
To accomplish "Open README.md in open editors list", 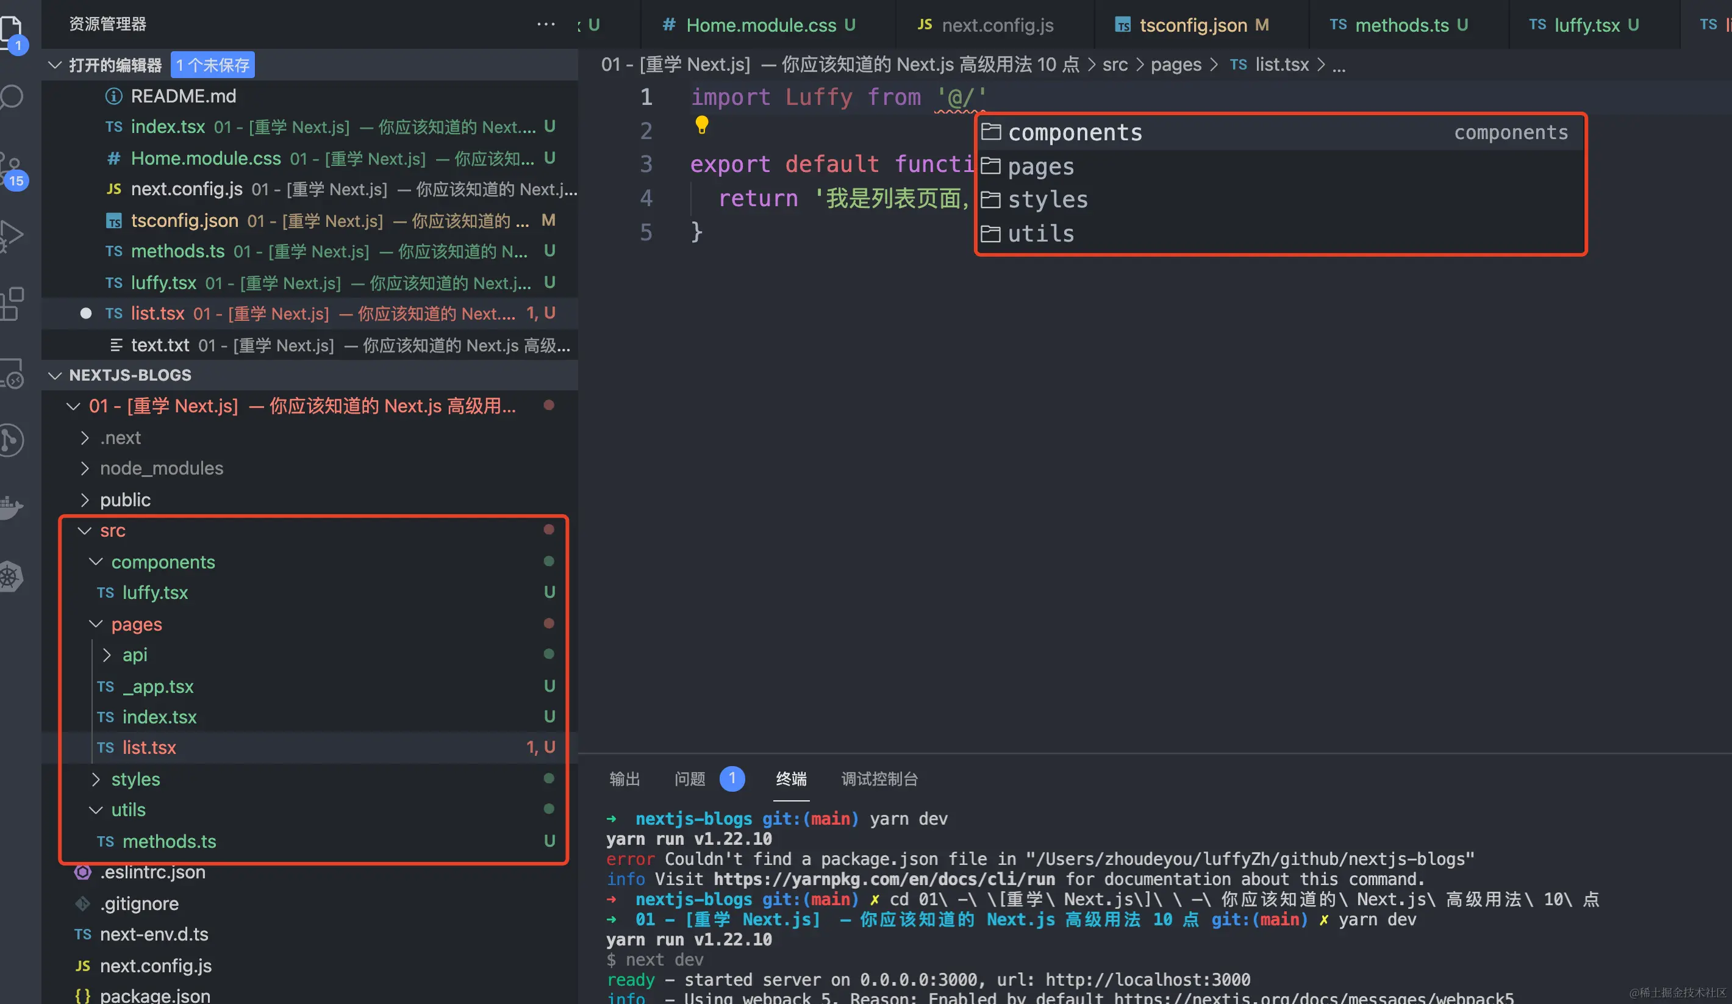I will coord(183,96).
